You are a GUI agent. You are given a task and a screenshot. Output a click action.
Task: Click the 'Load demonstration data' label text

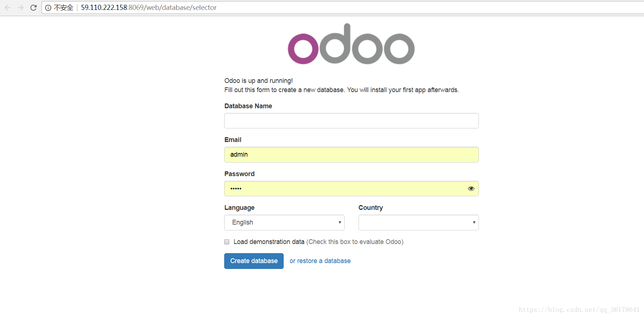coord(269,242)
